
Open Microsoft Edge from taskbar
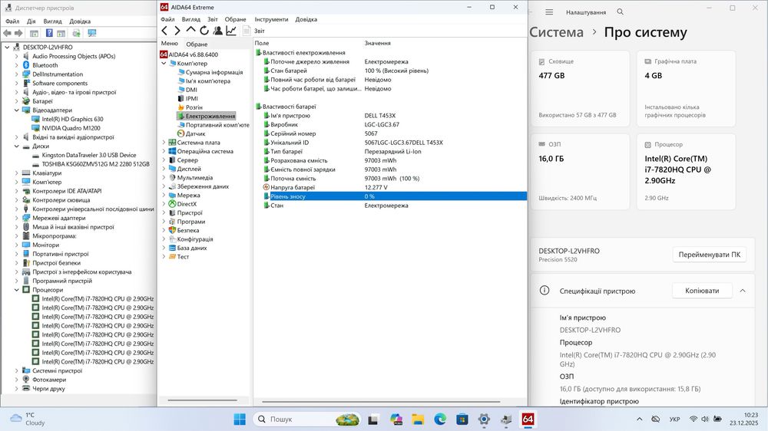click(440, 419)
